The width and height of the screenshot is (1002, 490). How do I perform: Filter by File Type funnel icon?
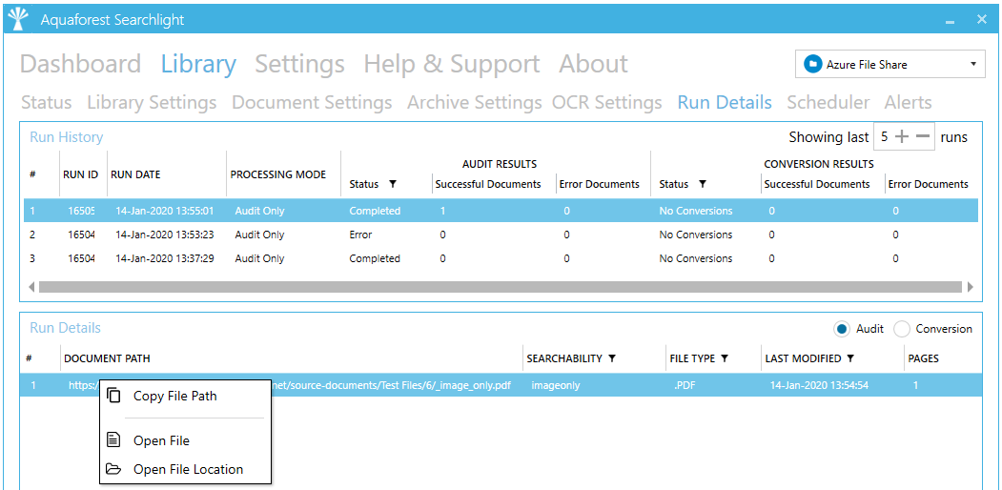point(725,358)
